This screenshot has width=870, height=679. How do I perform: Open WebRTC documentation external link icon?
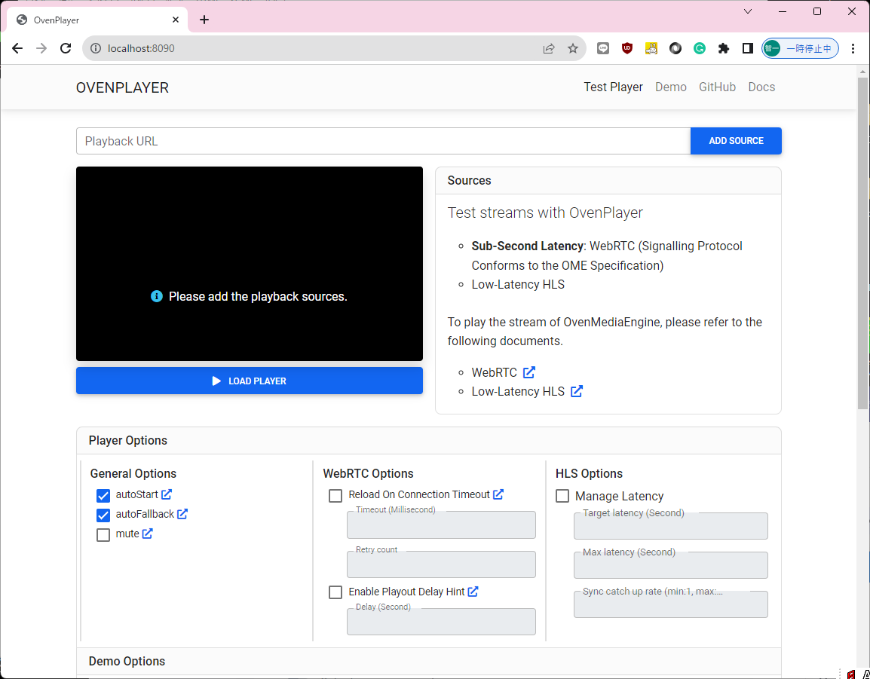pos(529,372)
